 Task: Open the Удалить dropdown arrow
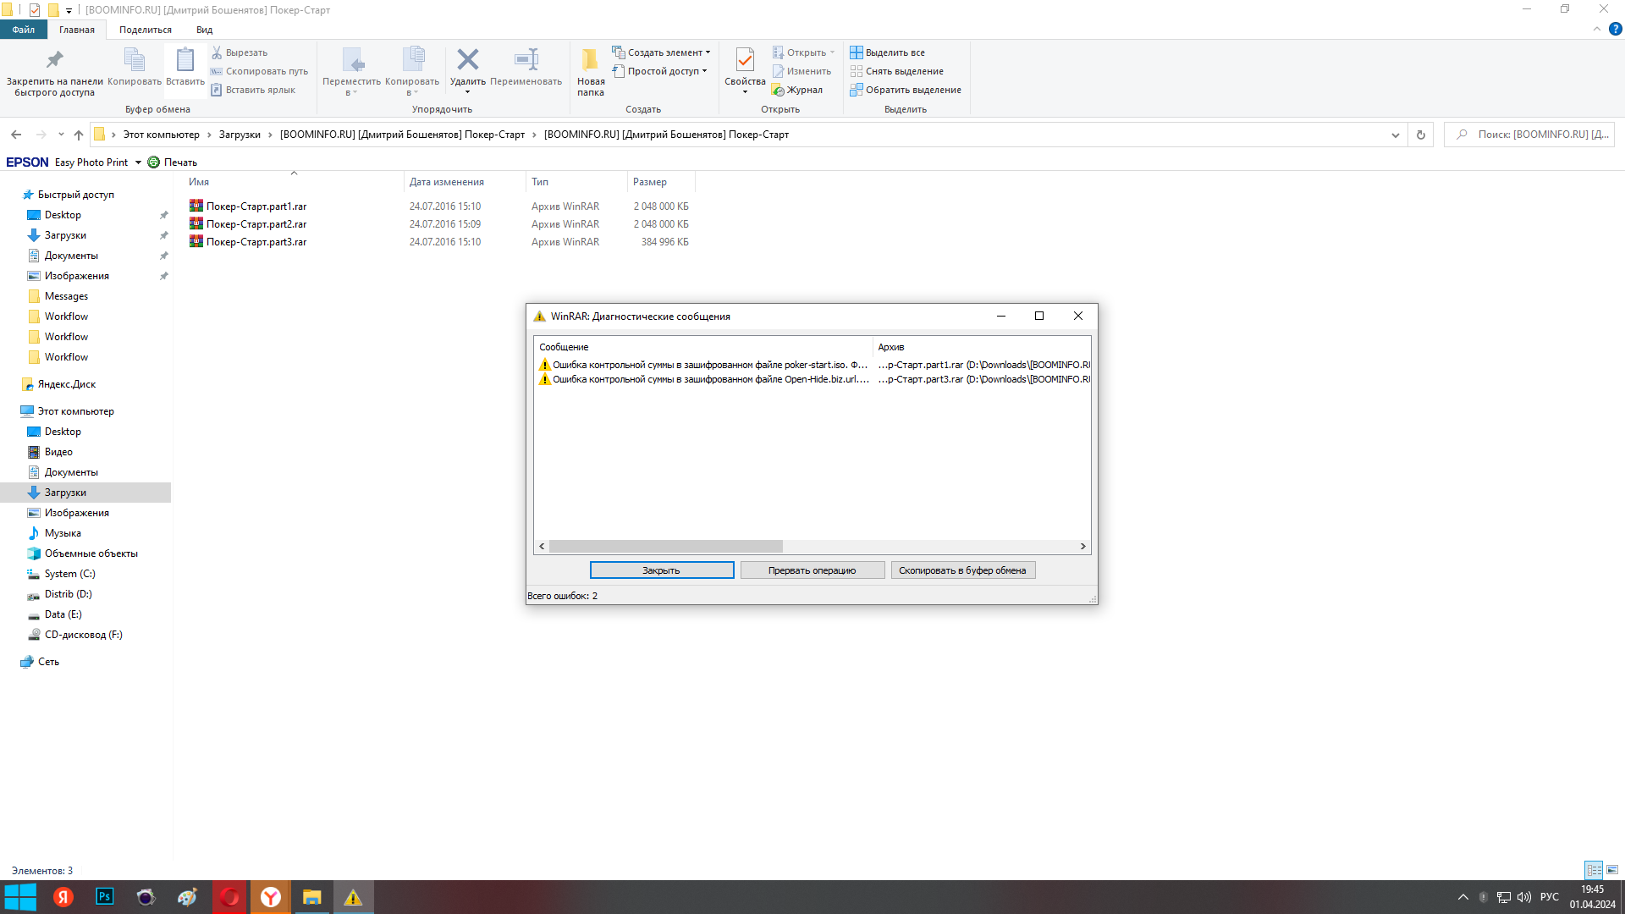[468, 91]
